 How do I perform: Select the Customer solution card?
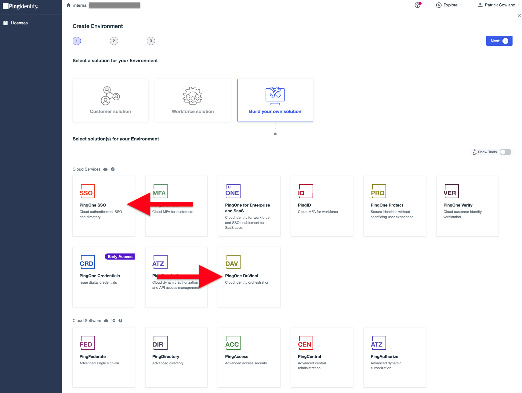point(111,101)
